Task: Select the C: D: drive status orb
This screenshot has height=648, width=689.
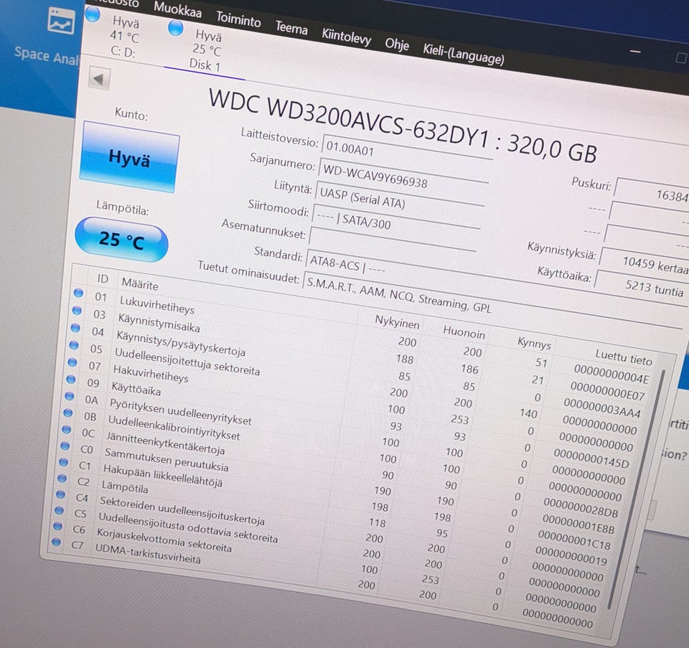Action: tap(93, 14)
